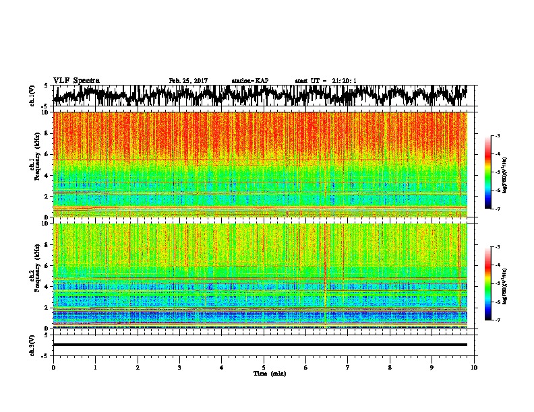Click the ch.2 spectrogram plot

(260, 276)
